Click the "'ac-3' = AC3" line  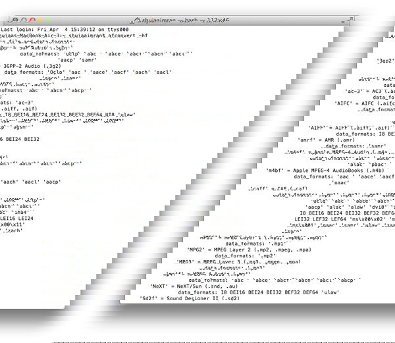tap(370, 91)
